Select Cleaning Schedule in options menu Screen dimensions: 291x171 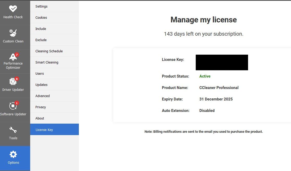pyautogui.click(x=54, y=51)
